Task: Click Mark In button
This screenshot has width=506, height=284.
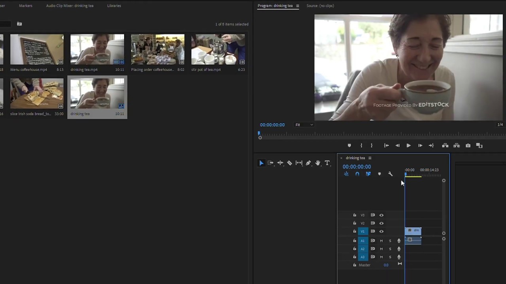Action: coord(361,146)
